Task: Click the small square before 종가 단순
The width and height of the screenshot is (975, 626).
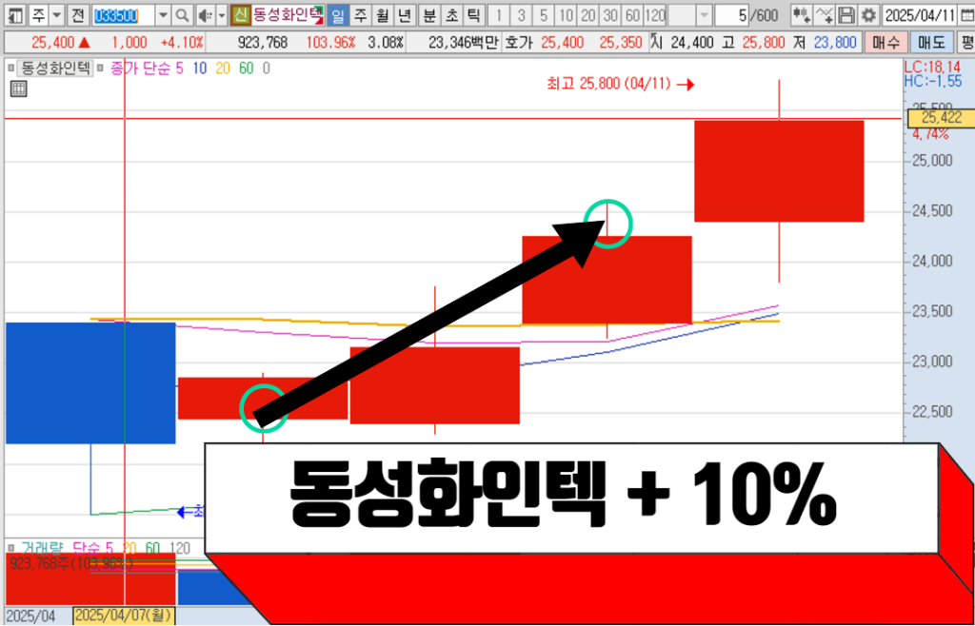Action: 100,68
